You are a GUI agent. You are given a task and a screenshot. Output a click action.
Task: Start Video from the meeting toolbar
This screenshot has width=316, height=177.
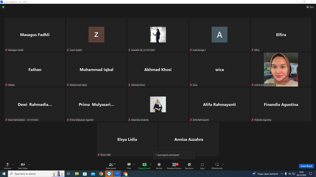tap(23, 166)
